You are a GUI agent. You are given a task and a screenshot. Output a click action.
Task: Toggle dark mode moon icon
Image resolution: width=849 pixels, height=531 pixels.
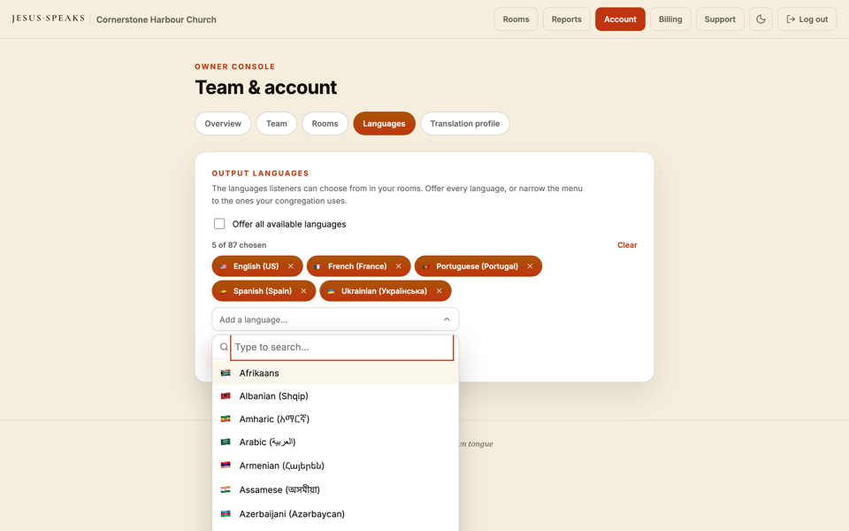[x=761, y=19]
